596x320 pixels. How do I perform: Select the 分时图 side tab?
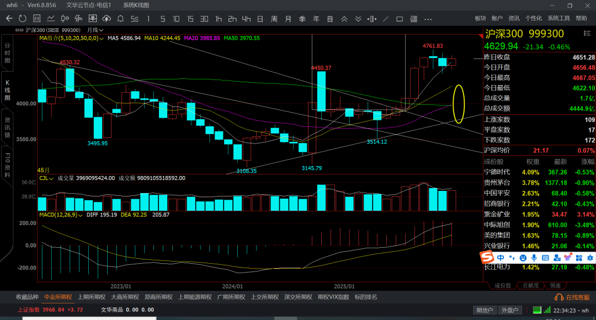click(x=8, y=52)
